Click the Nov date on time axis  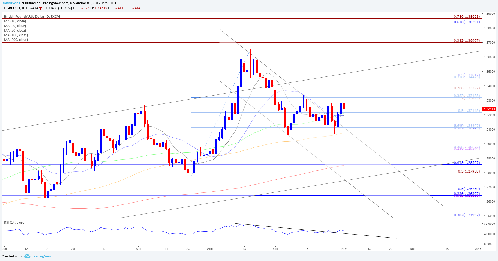tap(344, 249)
